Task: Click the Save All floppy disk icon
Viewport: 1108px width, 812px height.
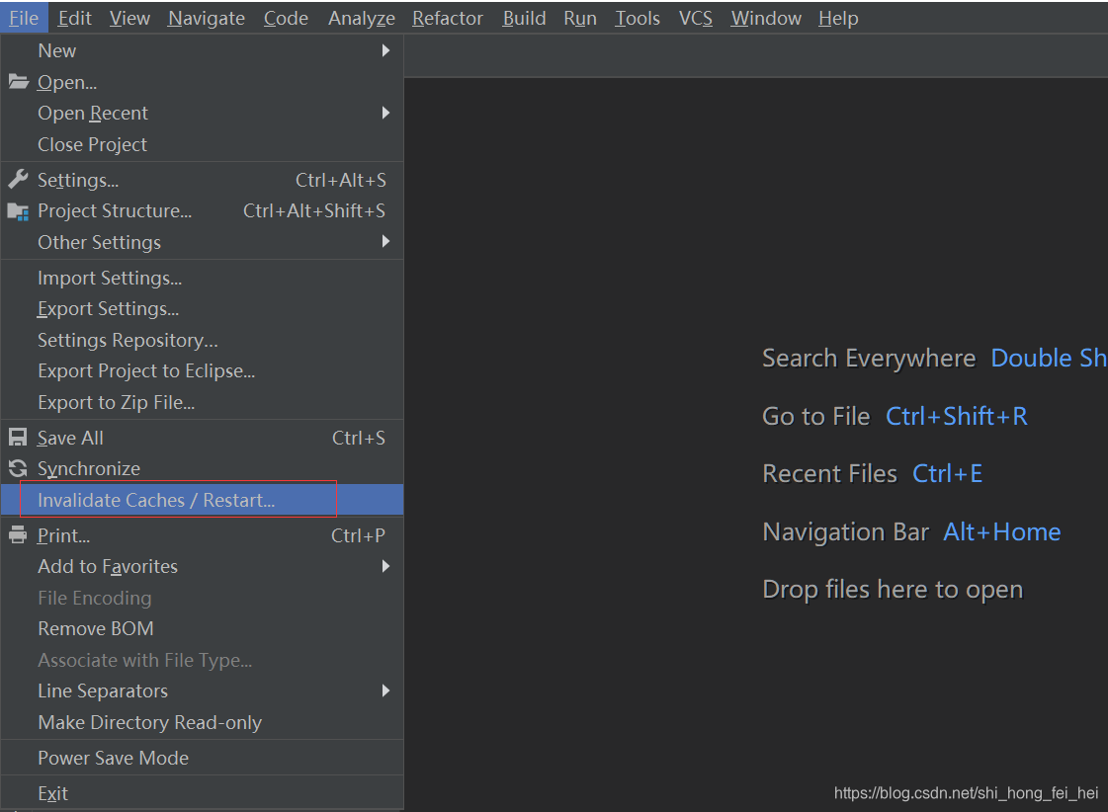Action: tap(18, 437)
